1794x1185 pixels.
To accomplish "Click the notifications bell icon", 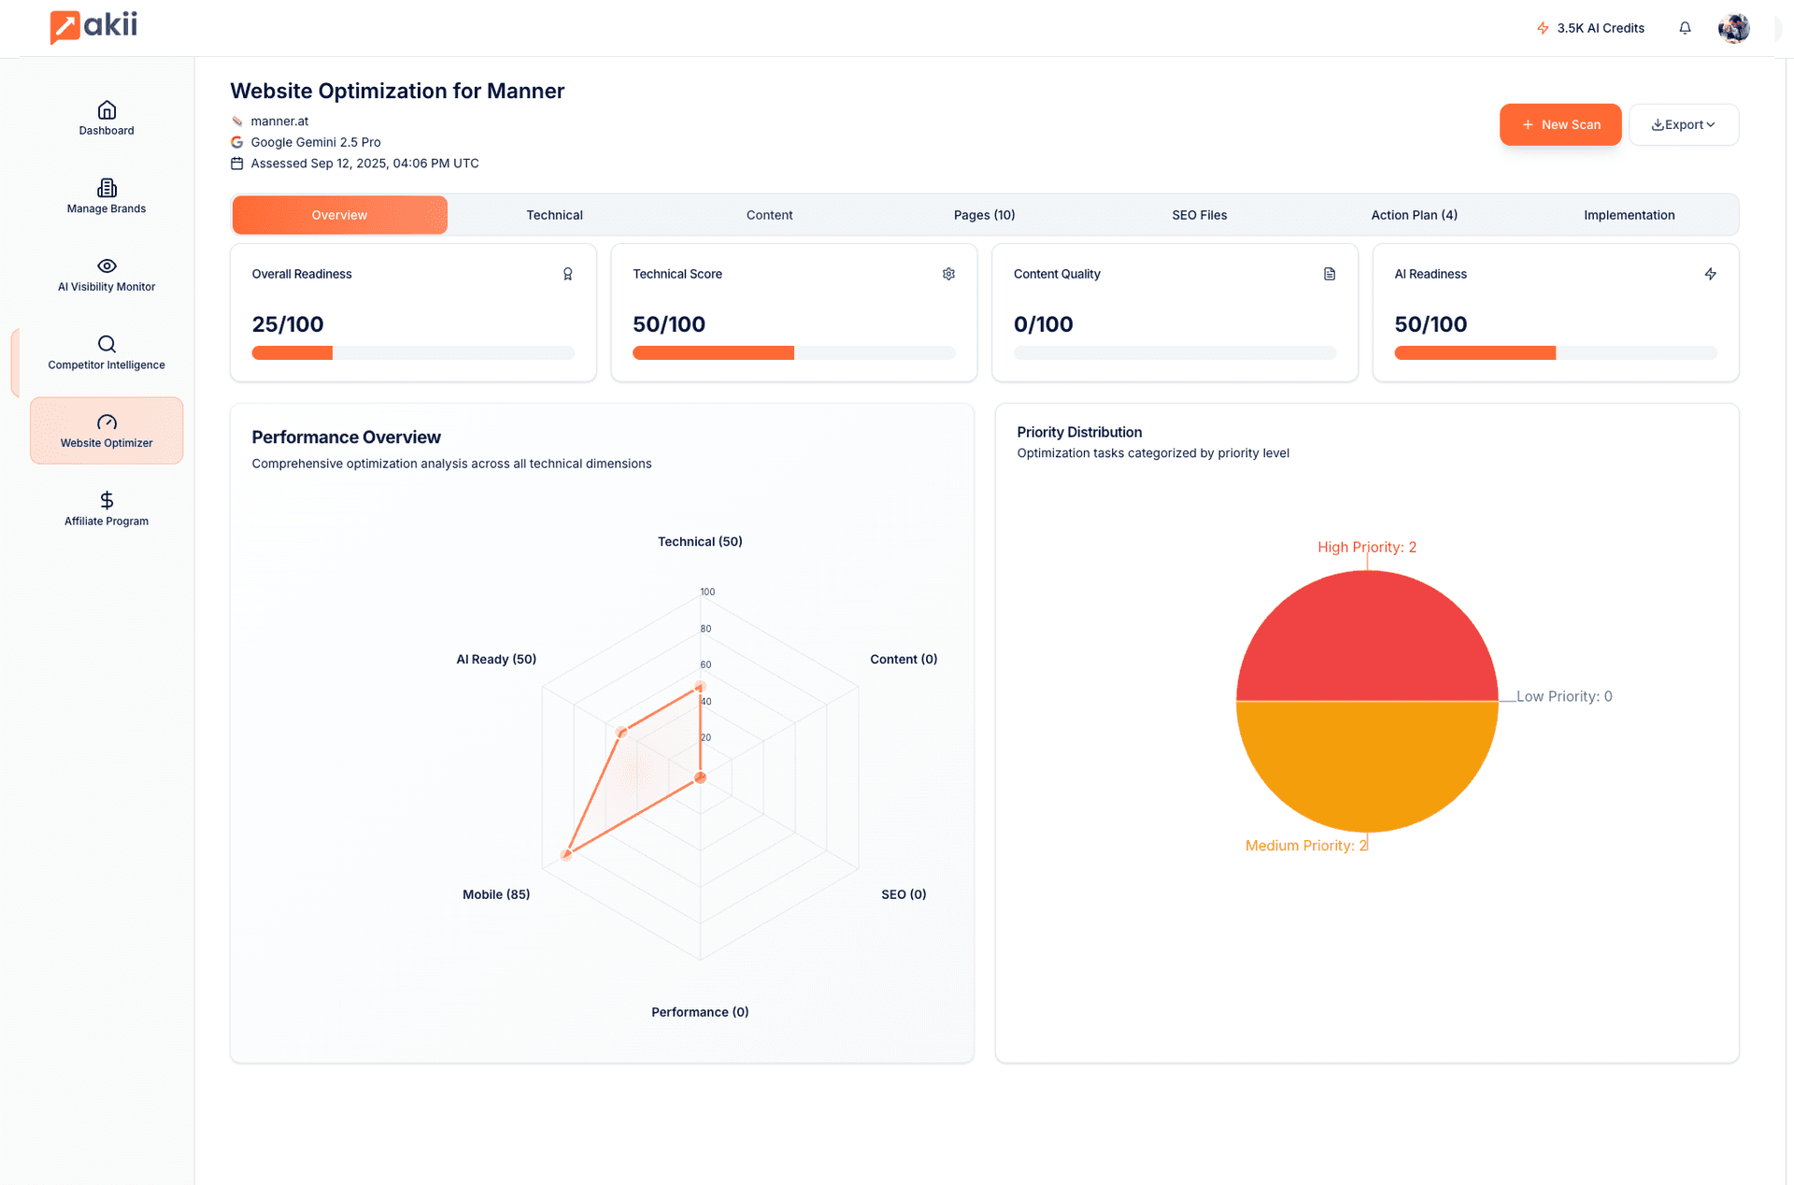I will pyautogui.click(x=1685, y=28).
